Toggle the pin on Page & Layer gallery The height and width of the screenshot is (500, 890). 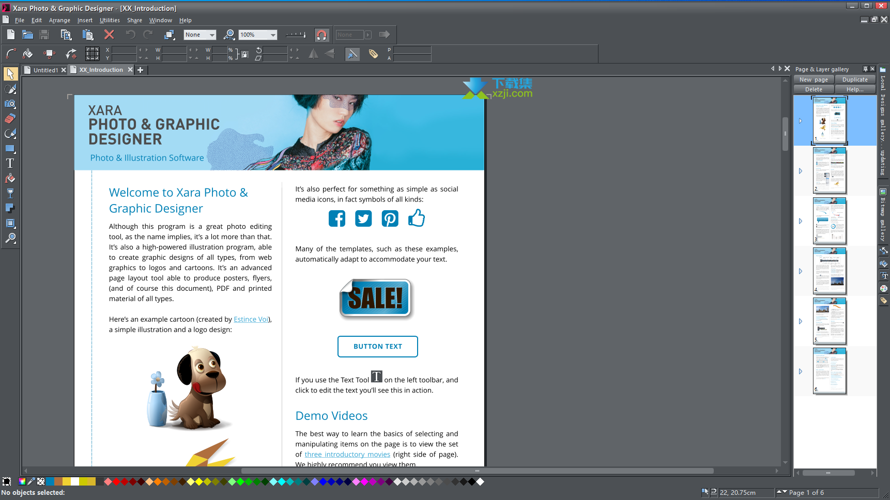point(865,69)
